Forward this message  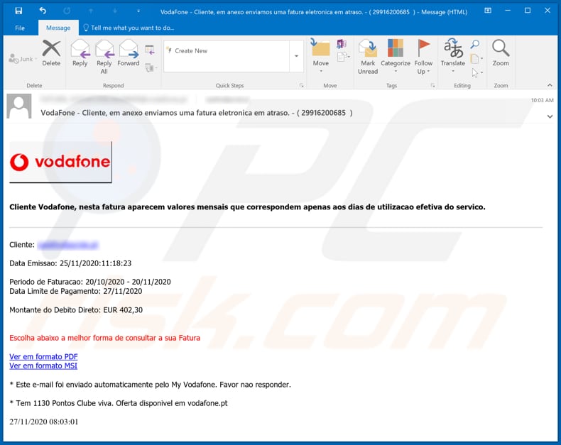pyautogui.click(x=129, y=53)
